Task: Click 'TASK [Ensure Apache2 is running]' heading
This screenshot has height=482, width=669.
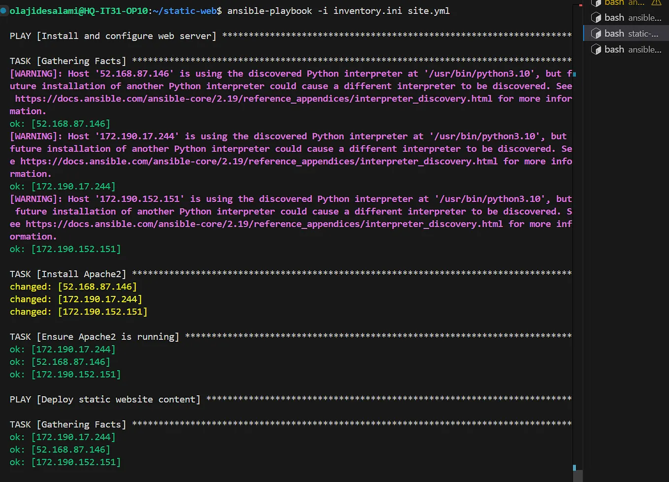Action: [x=95, y=337]
